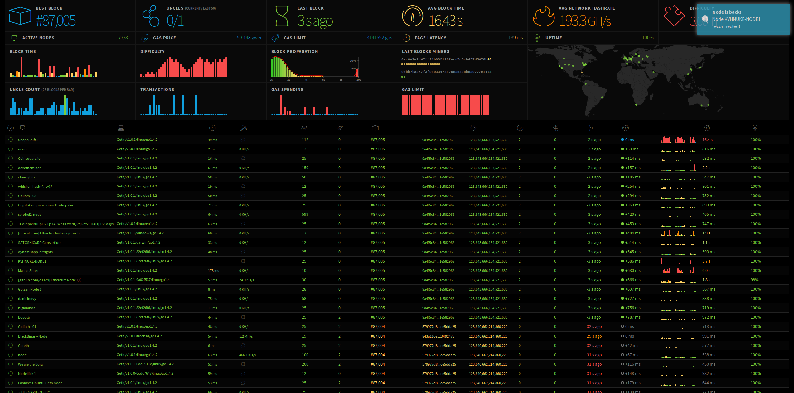
Task: Pin the Coinsquare.io node row
Action: [11, 158]
